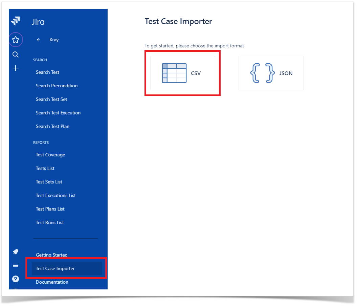Screen dimensions: 358x306
Task: Click the Jira product name
Action: [x=38, y=22]
